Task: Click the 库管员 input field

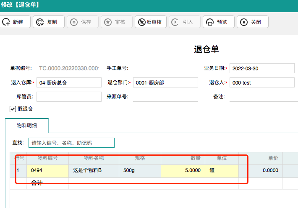Action: [69, 97]
